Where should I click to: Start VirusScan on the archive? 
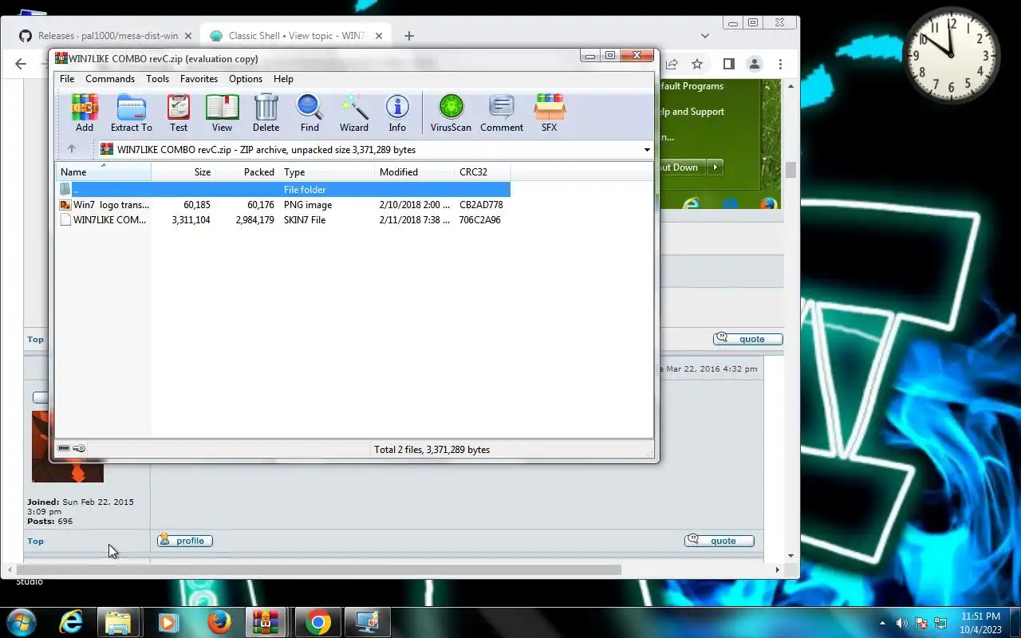pos(451,112)
